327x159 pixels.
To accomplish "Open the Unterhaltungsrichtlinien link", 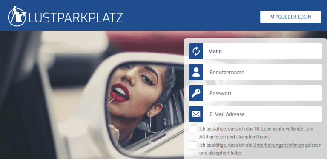I will pos(278,145).
